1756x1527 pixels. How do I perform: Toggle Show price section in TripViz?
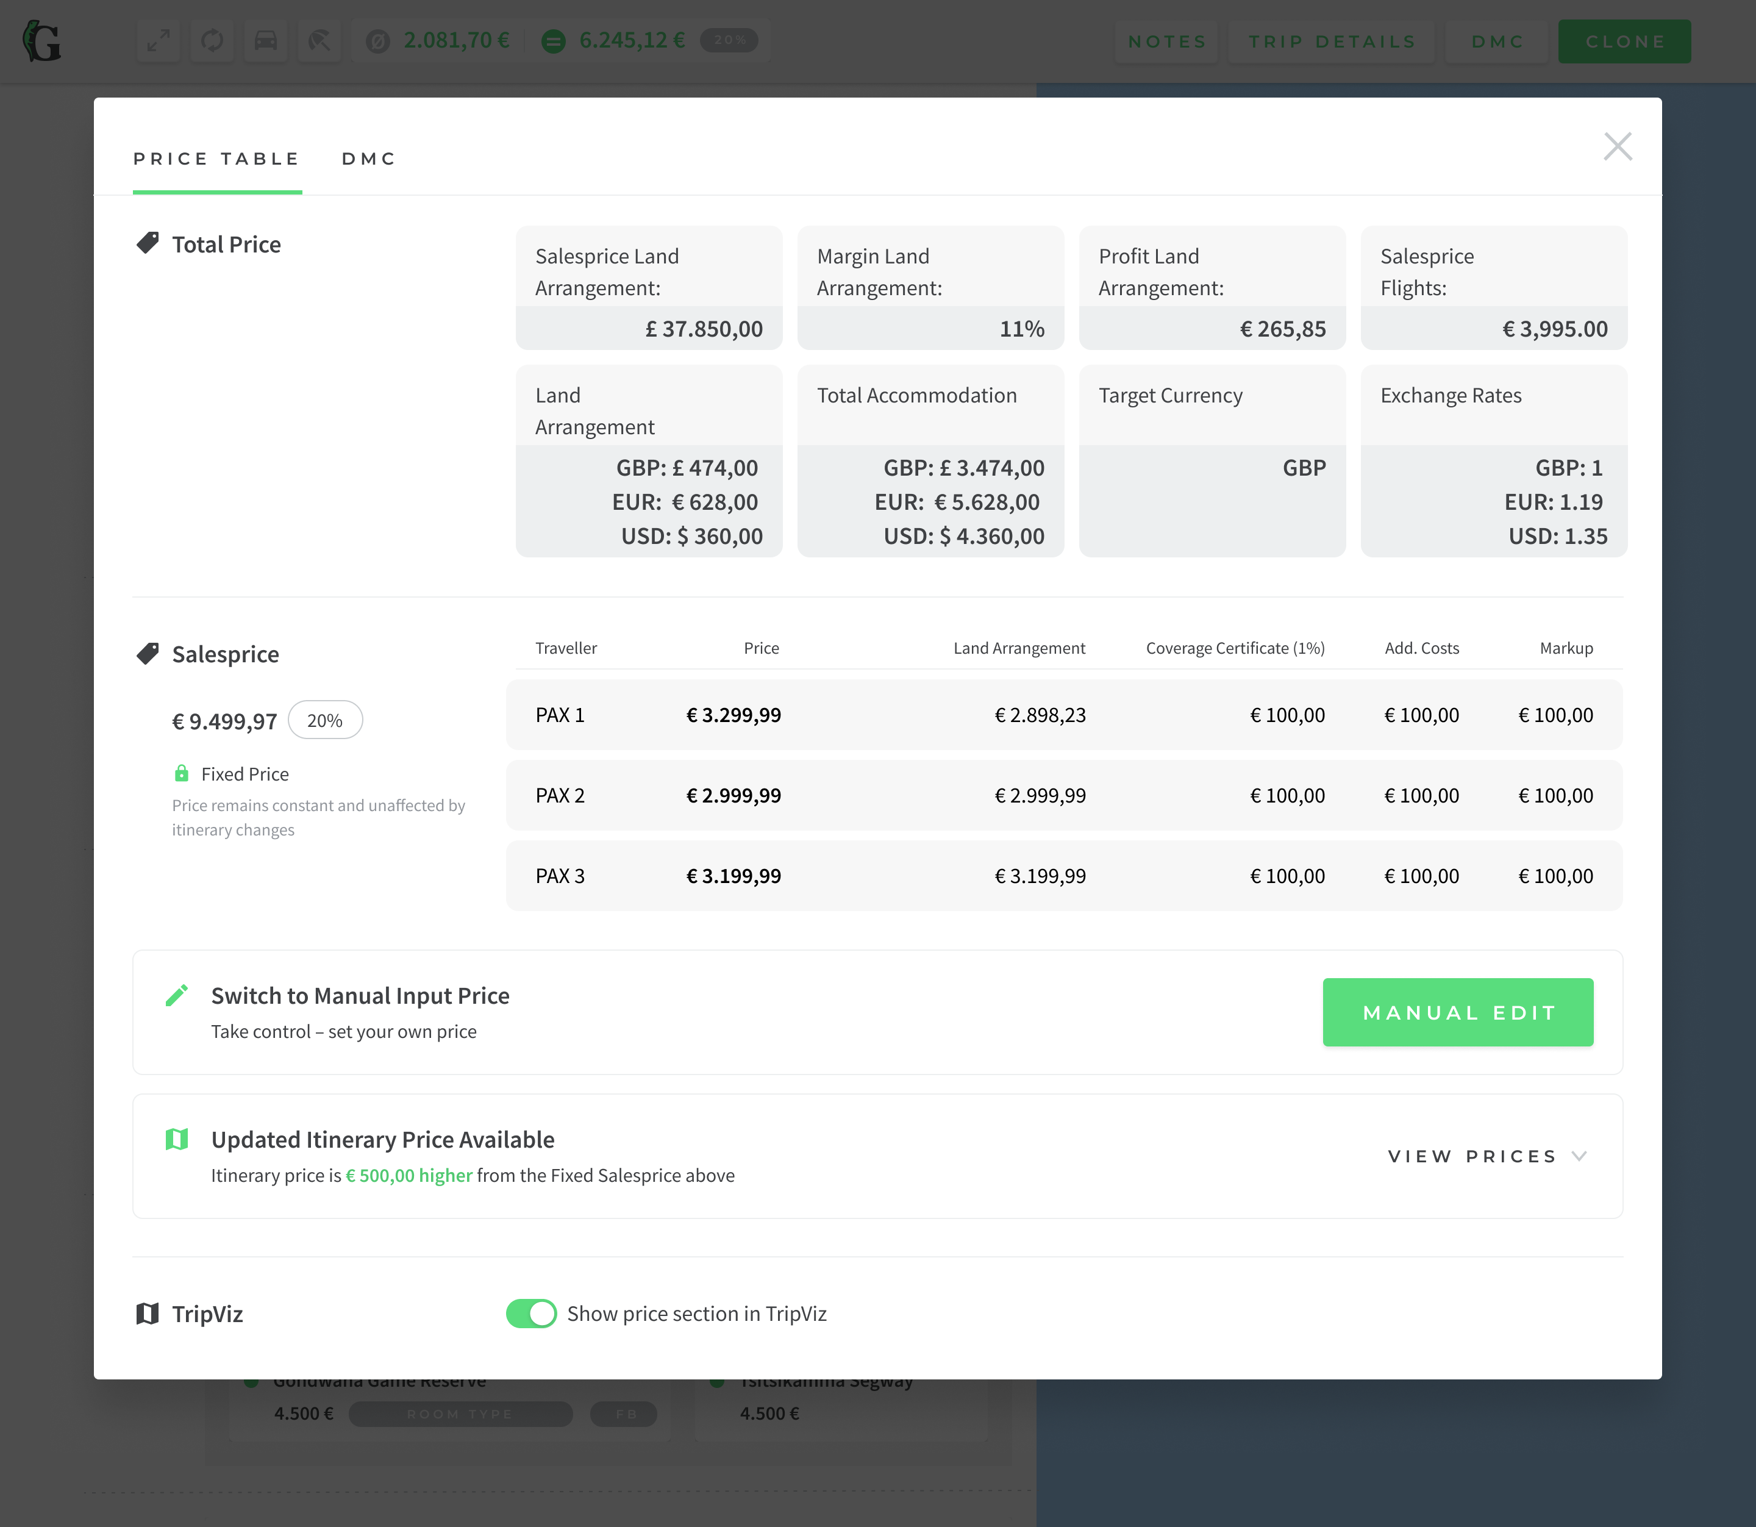[x=531, y=1313]
